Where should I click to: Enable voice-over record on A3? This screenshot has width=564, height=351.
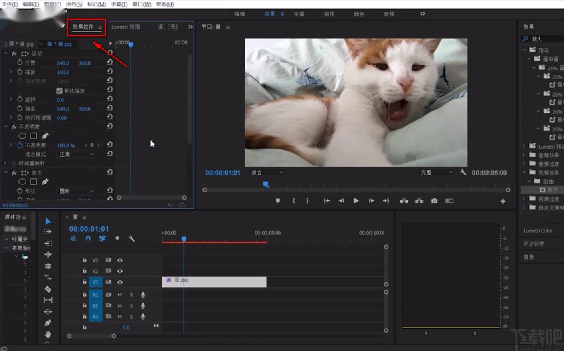click(143, 317)
